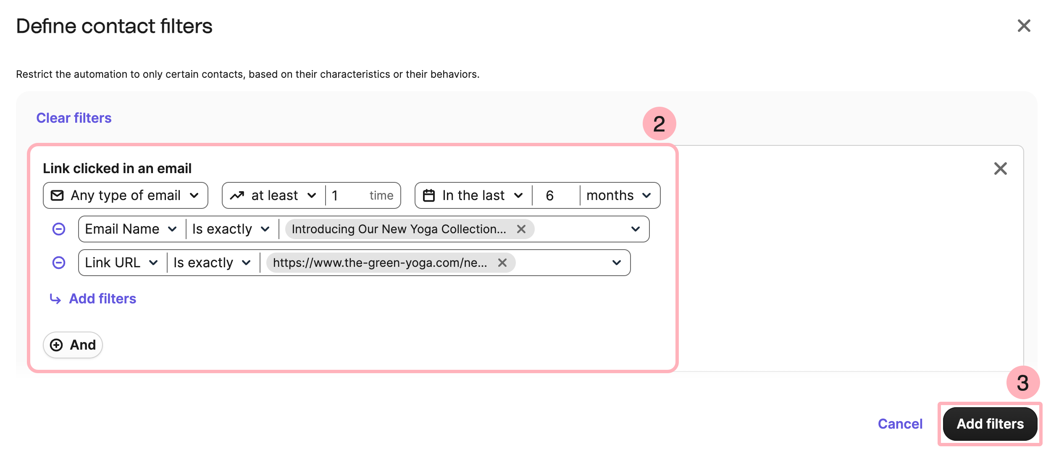Clear the Introducing Our New Yoga Collection tag
The width and height of the screenshot is (1051, 453).
pos(521,229)
